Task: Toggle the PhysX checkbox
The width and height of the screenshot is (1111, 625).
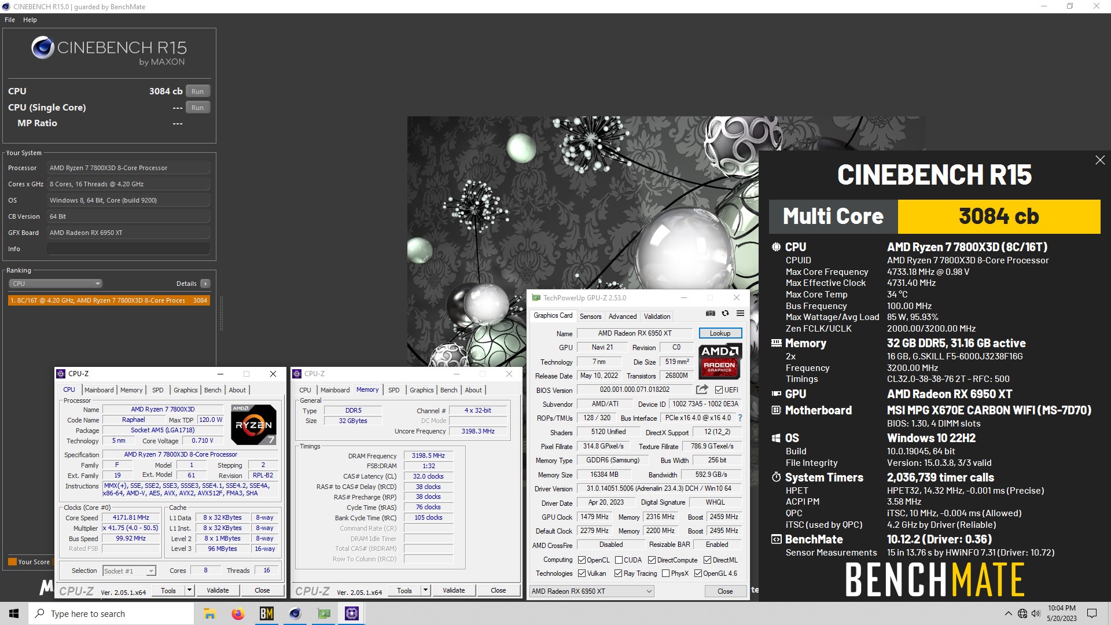Action: point(665,573)
